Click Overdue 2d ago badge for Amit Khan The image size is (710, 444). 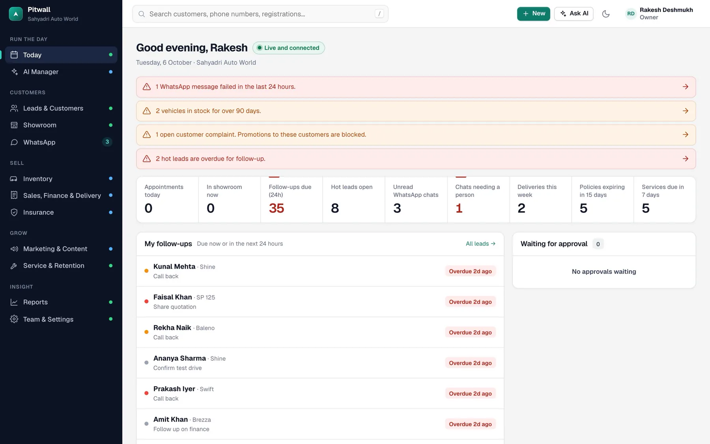(x=470, y=424)
